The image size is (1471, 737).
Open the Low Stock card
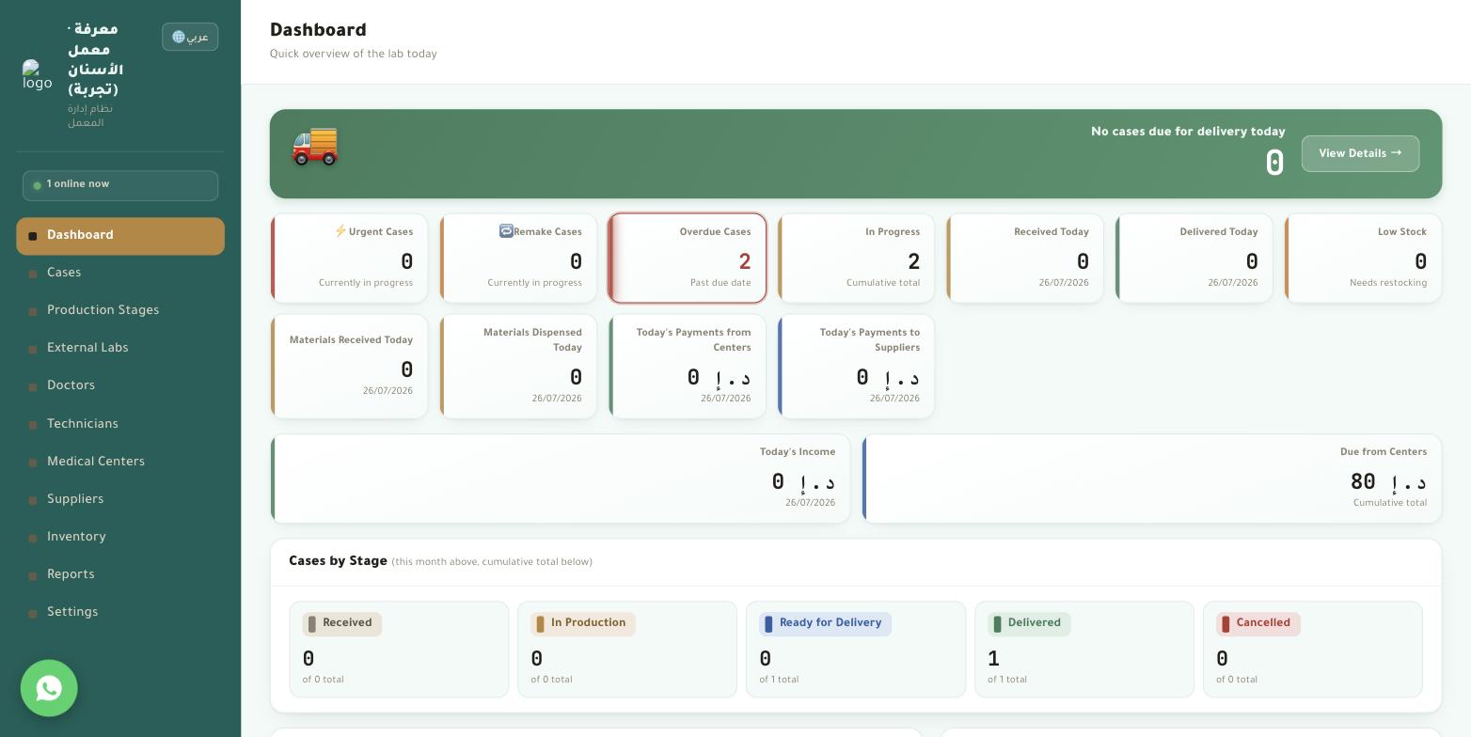pyautogui.click(x=1363, y=259)
